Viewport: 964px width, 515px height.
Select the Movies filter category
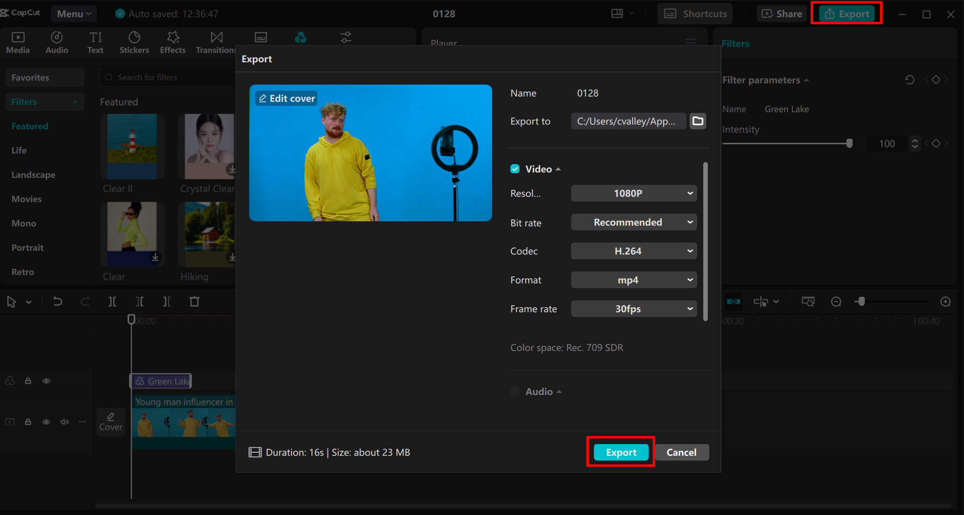27,199
